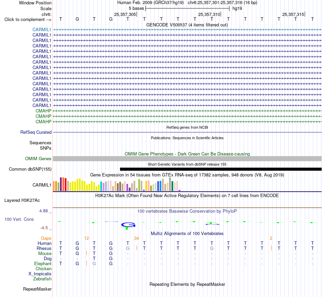Click the 'Click to complement -->' label
322x297 pixels.
pos(28,20)
